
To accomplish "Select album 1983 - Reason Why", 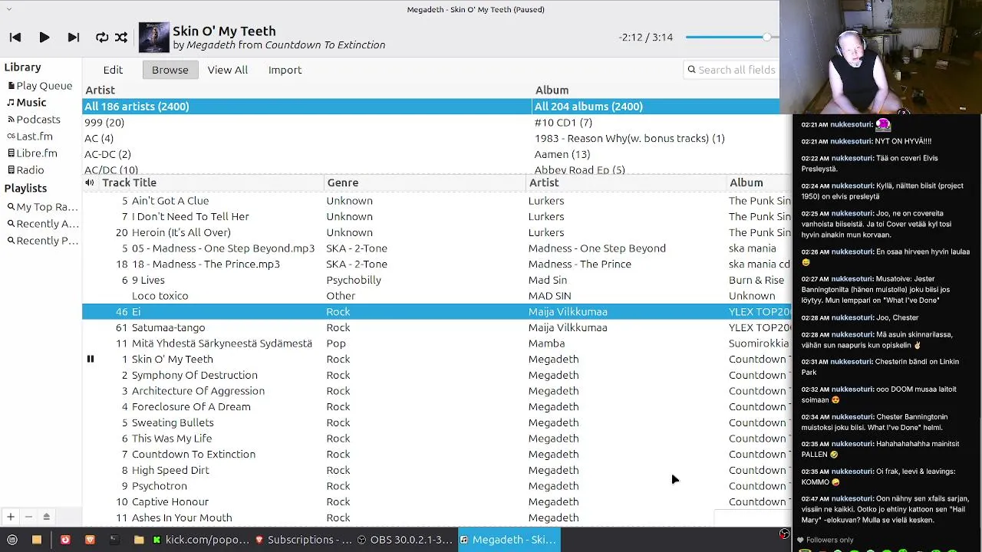I will click(x=656, y=139).
